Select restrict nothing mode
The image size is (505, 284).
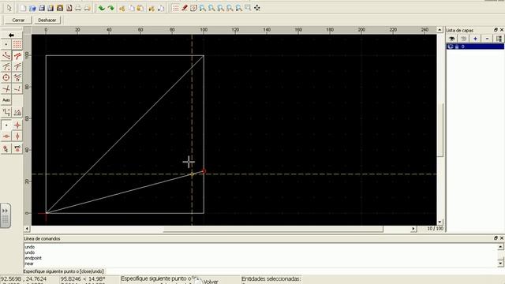pyautogui.click(x=6, y=125)
